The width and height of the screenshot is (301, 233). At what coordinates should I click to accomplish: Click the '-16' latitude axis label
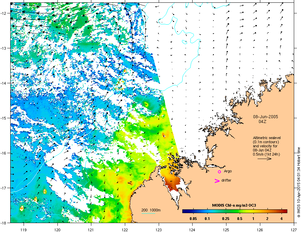(x=4, y=153)
